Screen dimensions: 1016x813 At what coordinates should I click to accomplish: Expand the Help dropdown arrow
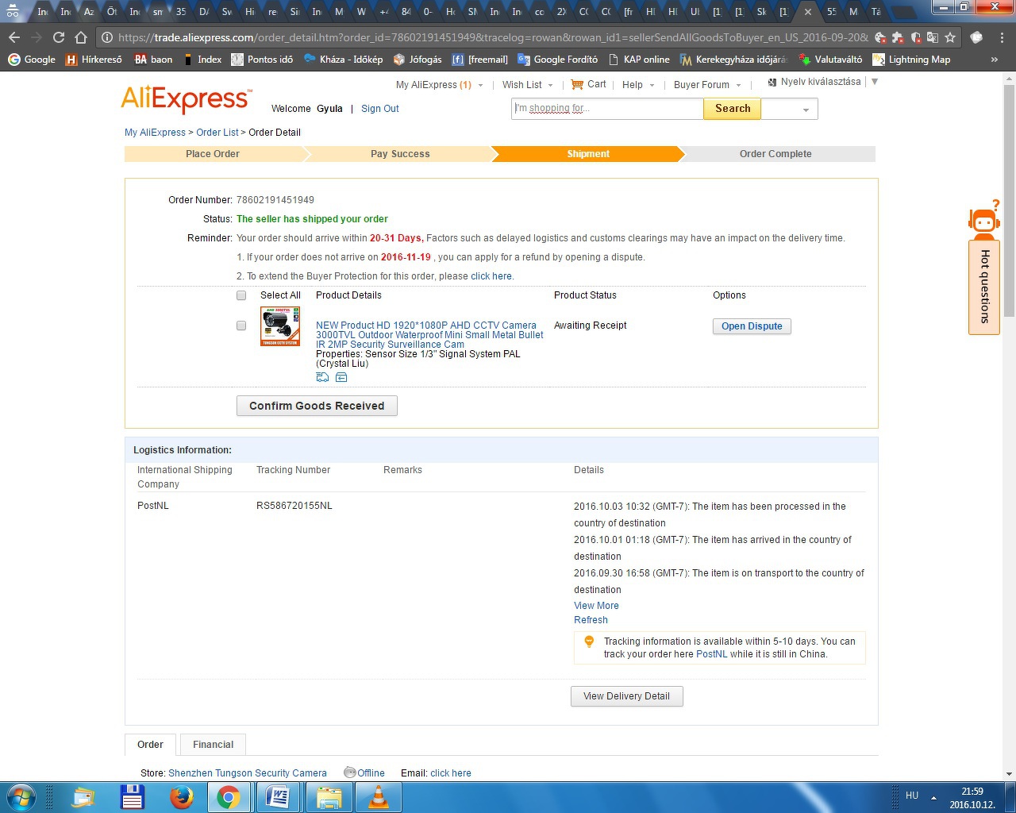(652, 86)
